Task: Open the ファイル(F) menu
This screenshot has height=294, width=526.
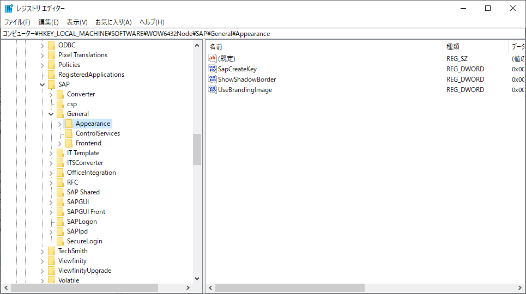Action: [x=17, y=22]
